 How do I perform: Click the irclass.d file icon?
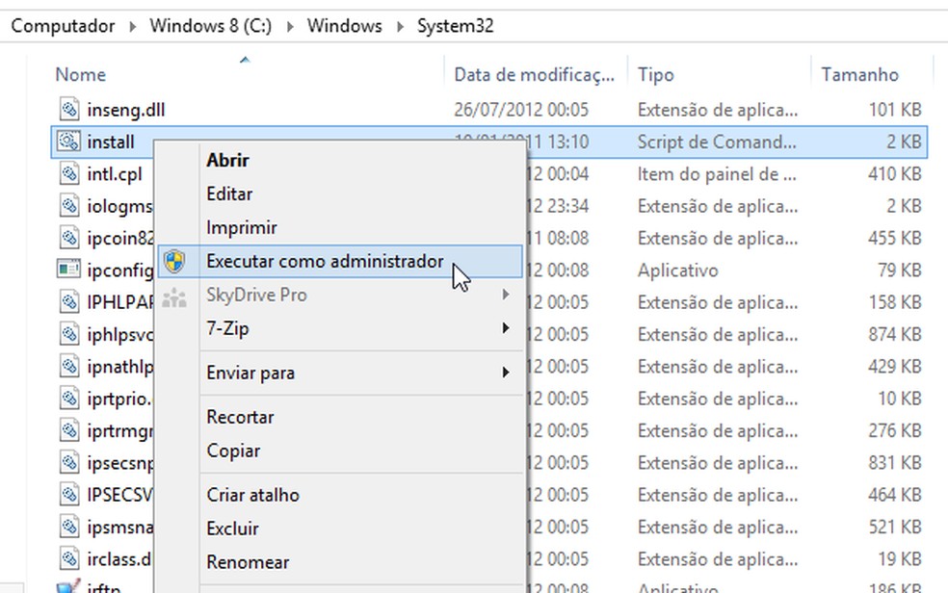(69, 558)
